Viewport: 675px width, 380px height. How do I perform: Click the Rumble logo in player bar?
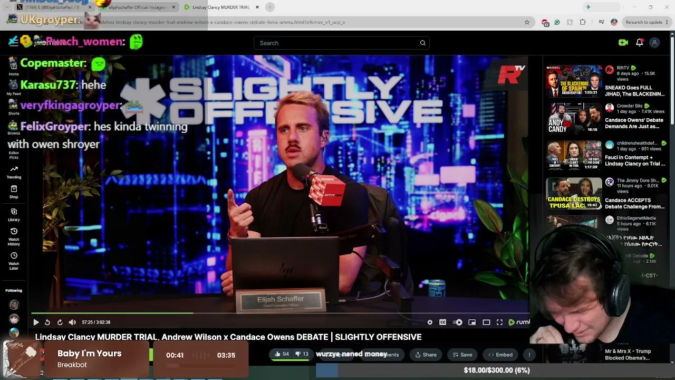pos(519,322)
